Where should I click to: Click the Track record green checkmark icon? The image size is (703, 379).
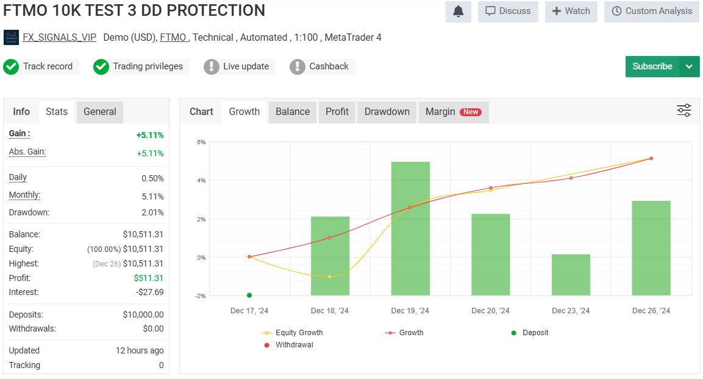click(x=11, y=67)
